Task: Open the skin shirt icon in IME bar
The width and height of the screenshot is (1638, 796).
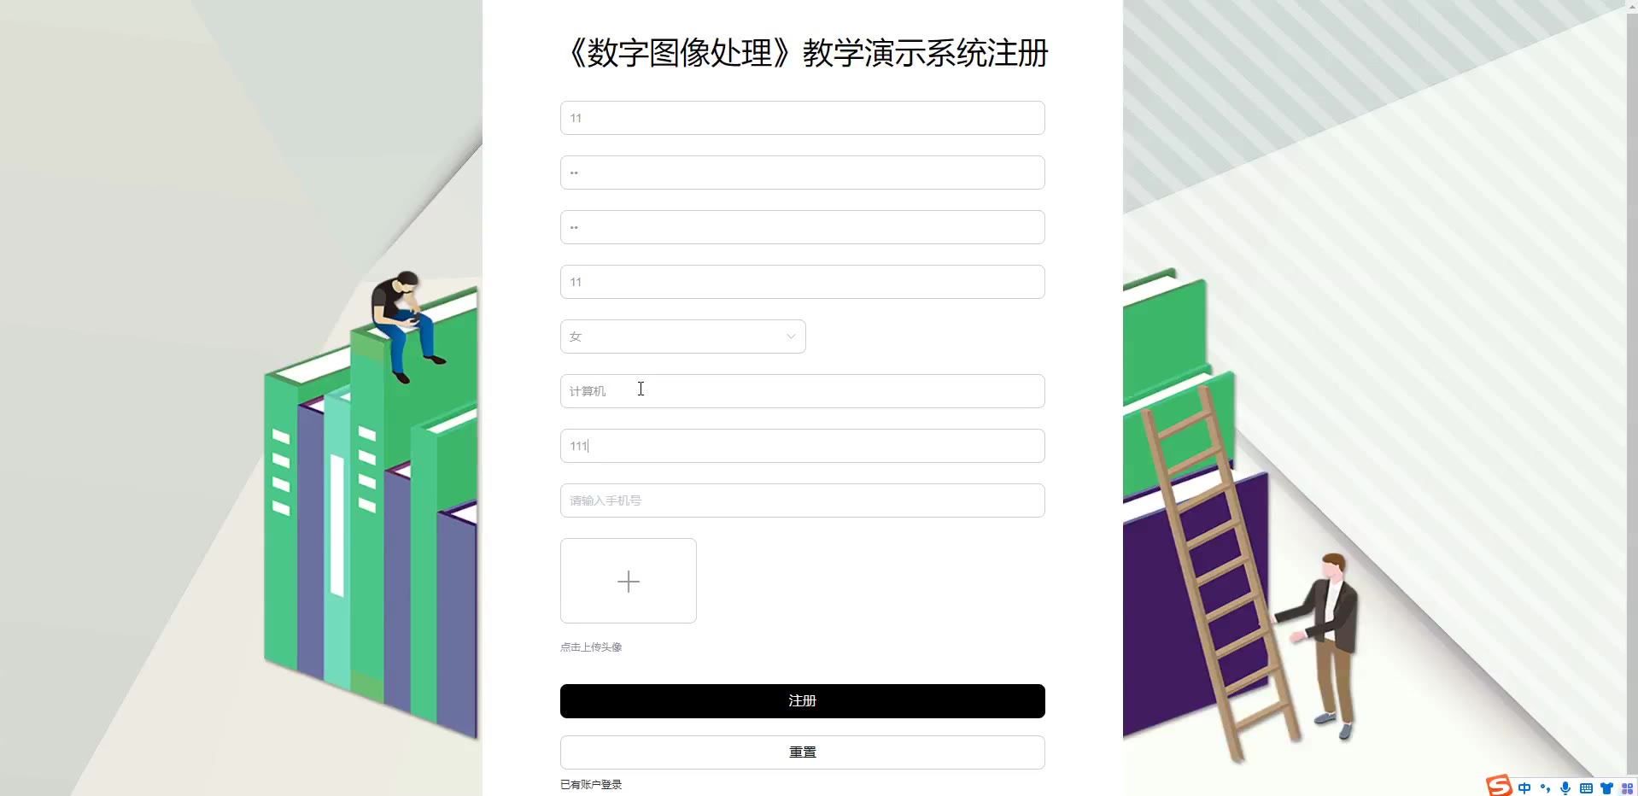Action: [1606, 788]
